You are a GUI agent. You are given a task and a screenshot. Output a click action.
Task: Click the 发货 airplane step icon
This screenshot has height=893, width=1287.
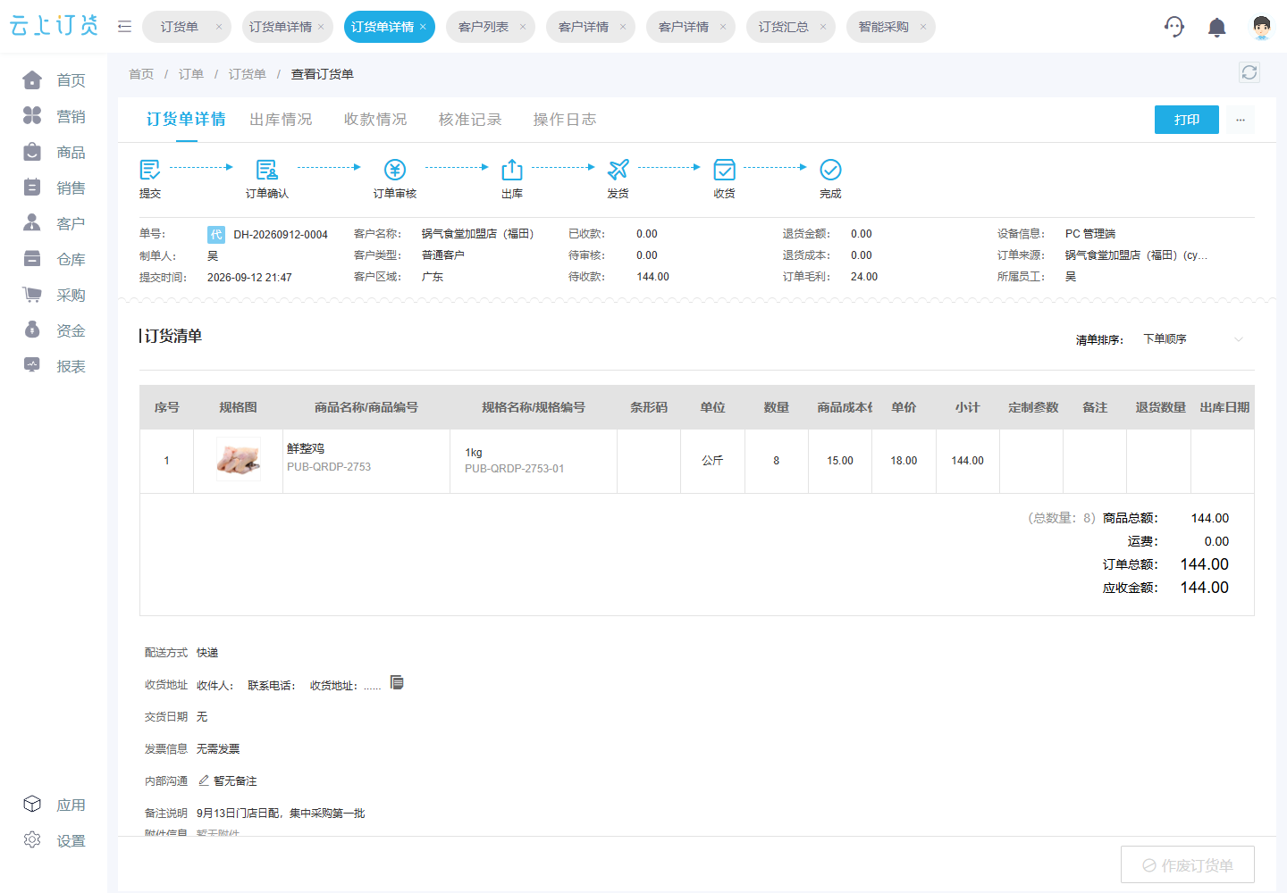(x=618, y=170)
